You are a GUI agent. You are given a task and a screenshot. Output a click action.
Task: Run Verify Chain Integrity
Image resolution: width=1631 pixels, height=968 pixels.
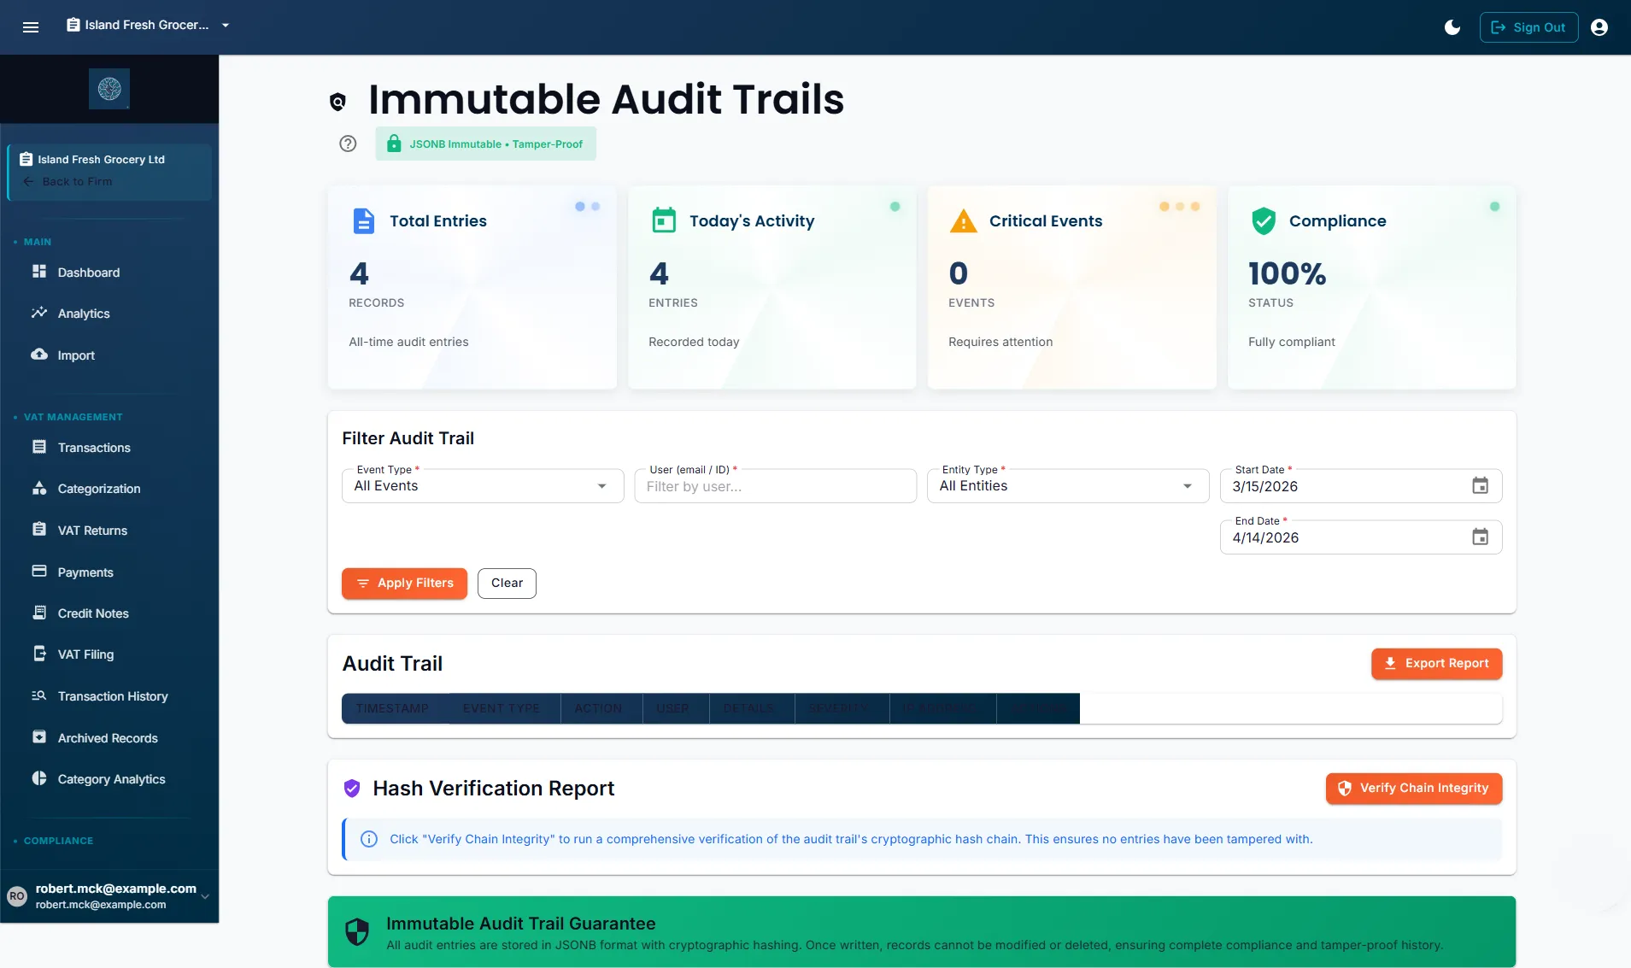click(1413, 789)
